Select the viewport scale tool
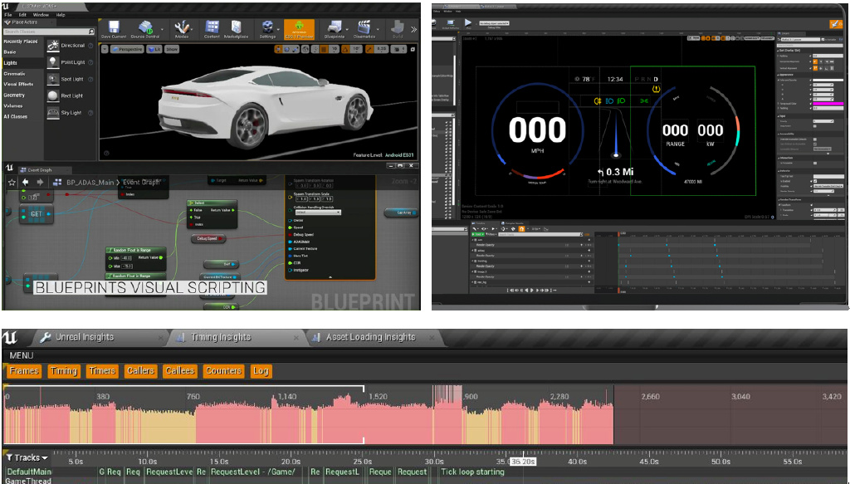This screenshot has height=484, width=850. click(x=296, y=49)
